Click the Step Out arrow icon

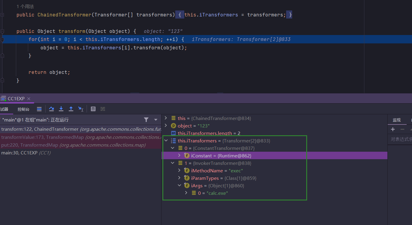coord(71,109)
